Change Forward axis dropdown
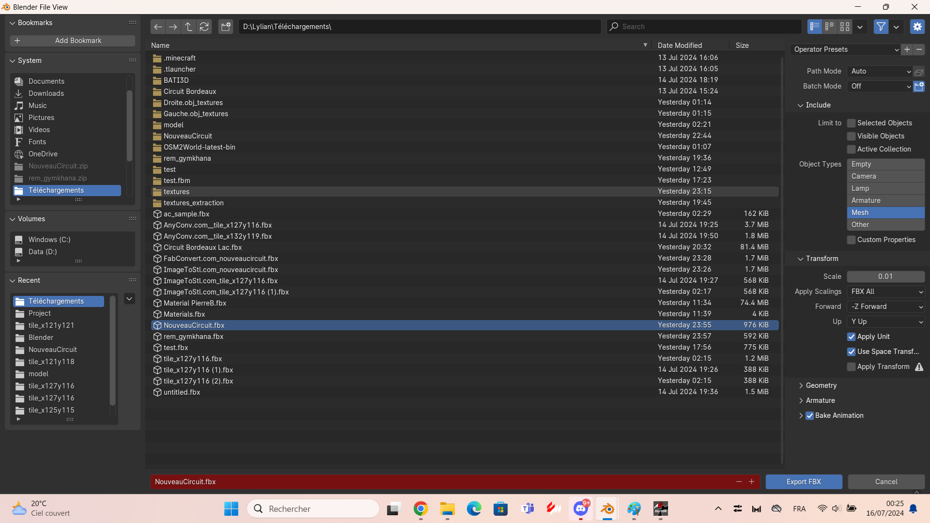This screenshot has height=523, width=930. click(885, 307)
